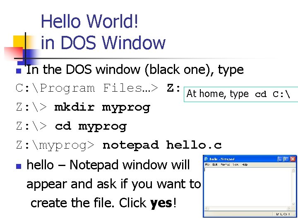Click 'hello – Notepad window will' line
This screenshot has width=298, height=223.
(108, 165)
